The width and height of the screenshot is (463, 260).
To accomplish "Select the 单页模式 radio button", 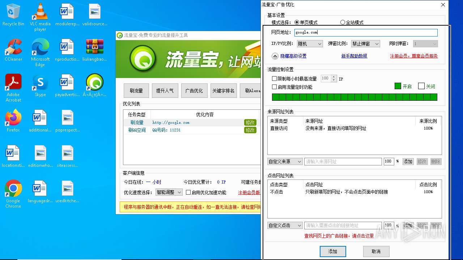I will click(x=297, y=22).
